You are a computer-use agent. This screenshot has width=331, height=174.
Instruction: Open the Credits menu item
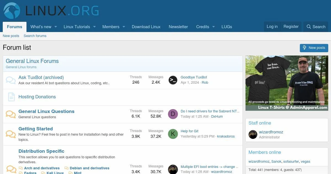[203, 27]
